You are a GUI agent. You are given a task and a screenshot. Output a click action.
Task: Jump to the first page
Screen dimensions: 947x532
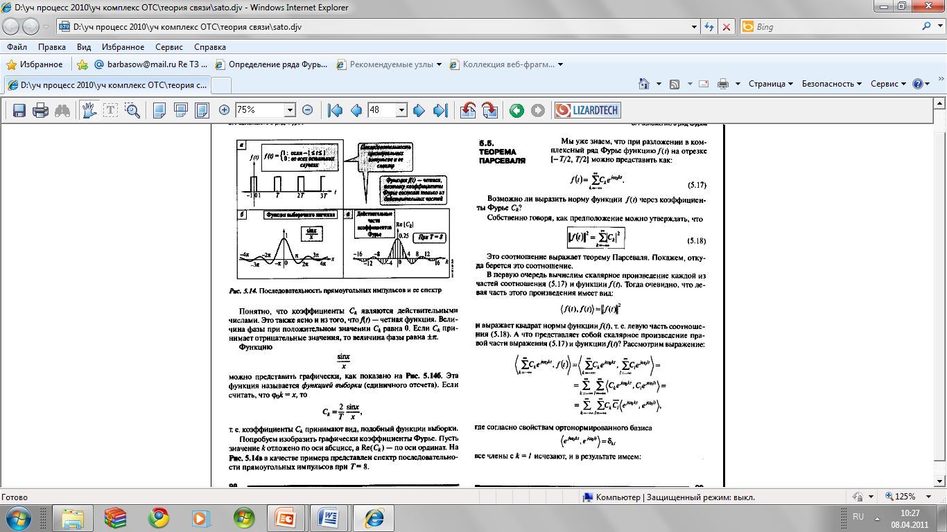pyautogui.click(x=336, y=110)
